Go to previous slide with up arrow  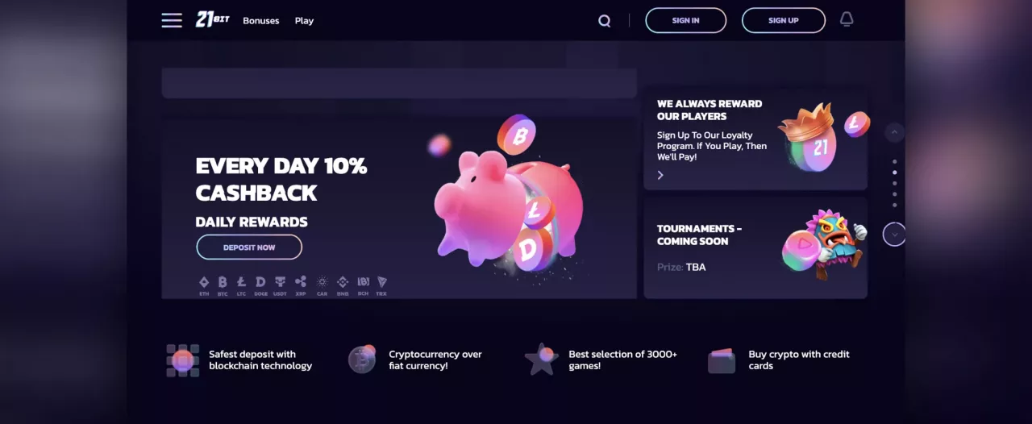coord(894,131)
